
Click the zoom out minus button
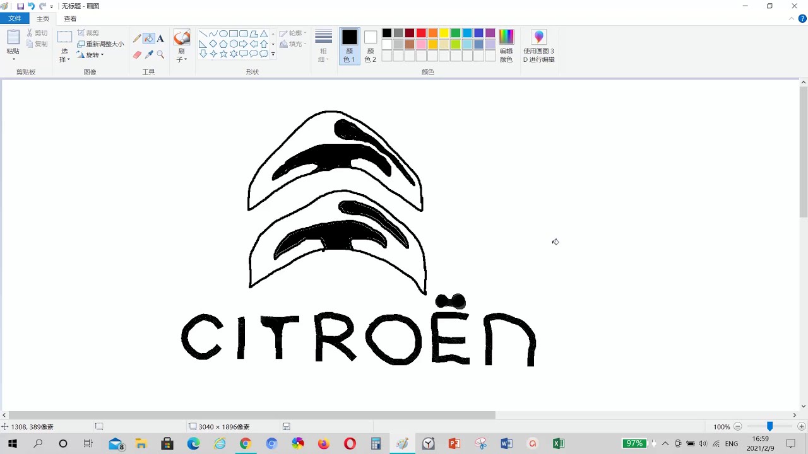737,427
